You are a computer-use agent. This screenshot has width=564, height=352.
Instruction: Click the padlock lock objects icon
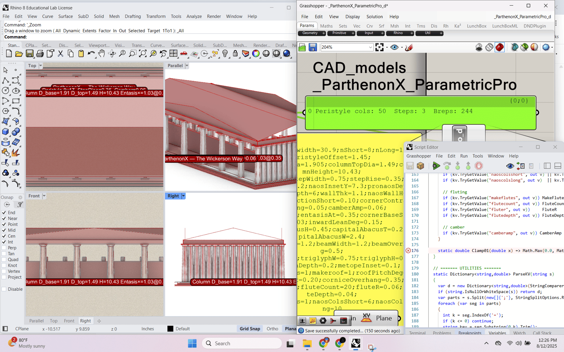pos(235,54)
